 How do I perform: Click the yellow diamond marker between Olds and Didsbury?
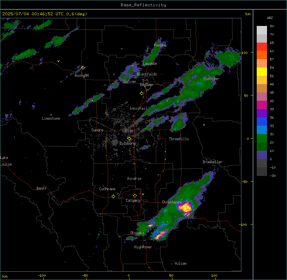[129, 139]
